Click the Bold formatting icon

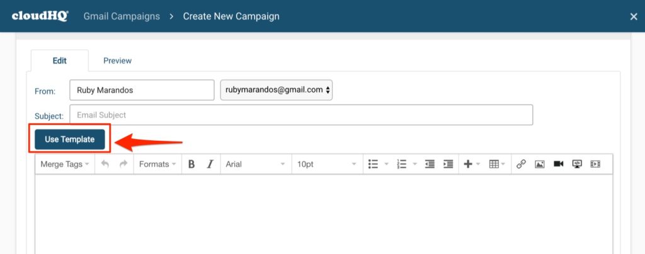click(191, 164)
